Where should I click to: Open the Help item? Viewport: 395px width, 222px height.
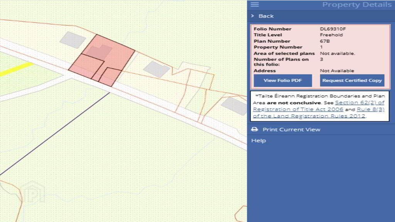click(x=258, y=141)
